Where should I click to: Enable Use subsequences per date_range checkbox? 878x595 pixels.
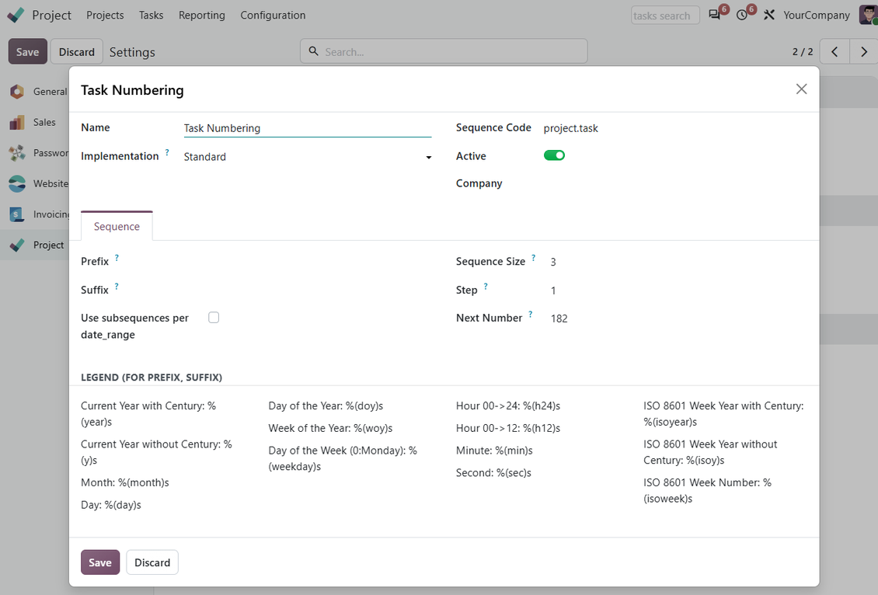214,318
